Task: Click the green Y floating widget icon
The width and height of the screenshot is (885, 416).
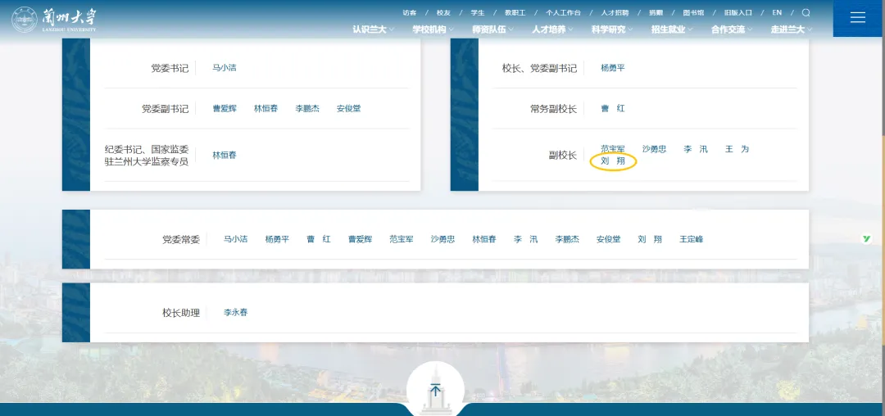Action: pyautogui.click(x=866, y=239)
